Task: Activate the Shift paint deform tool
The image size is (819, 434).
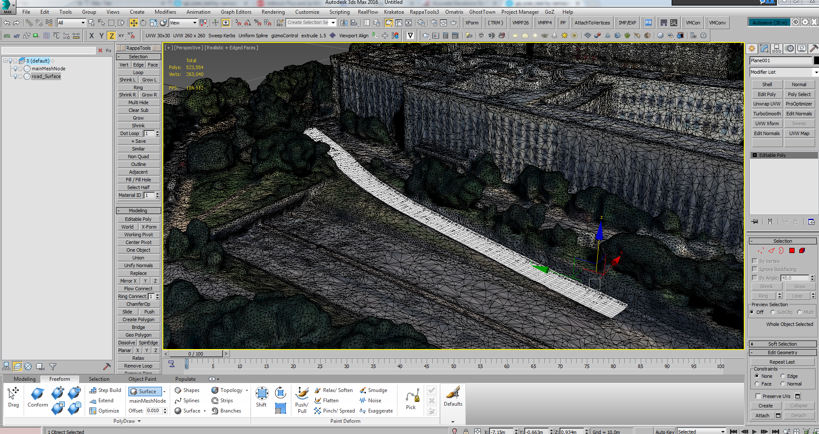Action: [x=262, y=397]
